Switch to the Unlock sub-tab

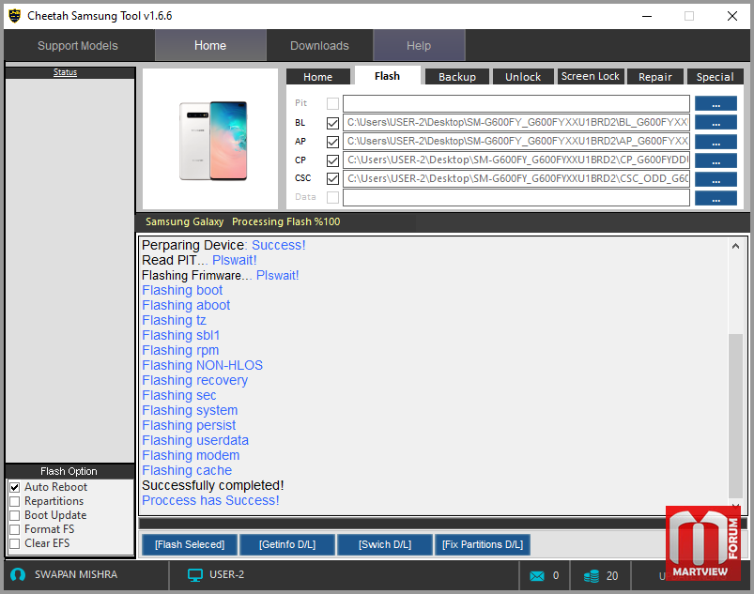(x=523, y=77)
